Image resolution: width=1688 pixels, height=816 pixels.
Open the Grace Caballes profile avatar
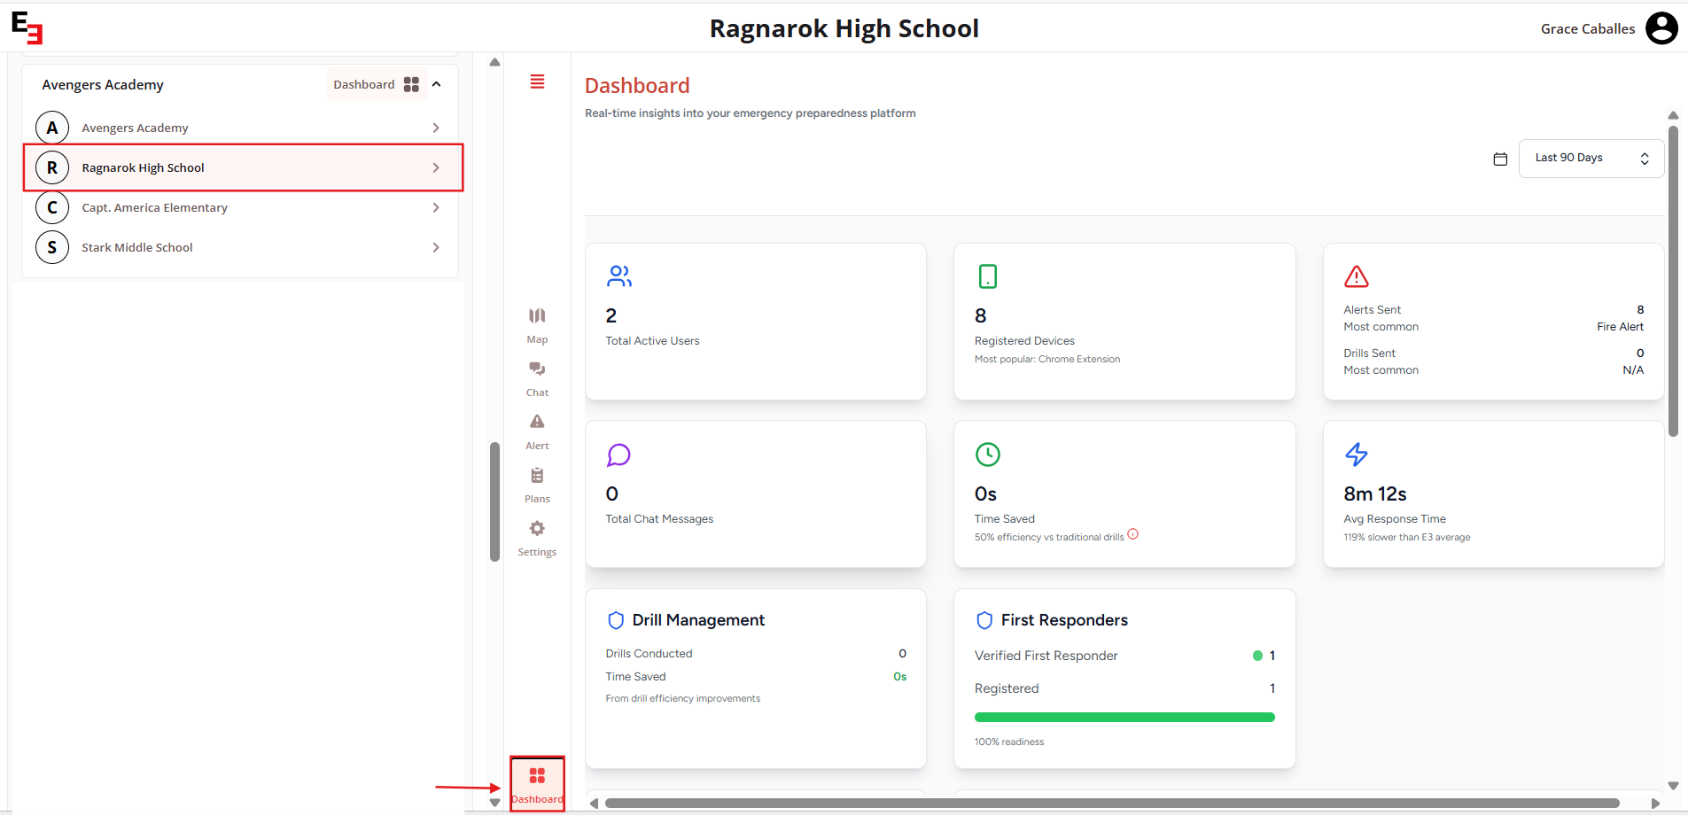tap(1661, 28)
